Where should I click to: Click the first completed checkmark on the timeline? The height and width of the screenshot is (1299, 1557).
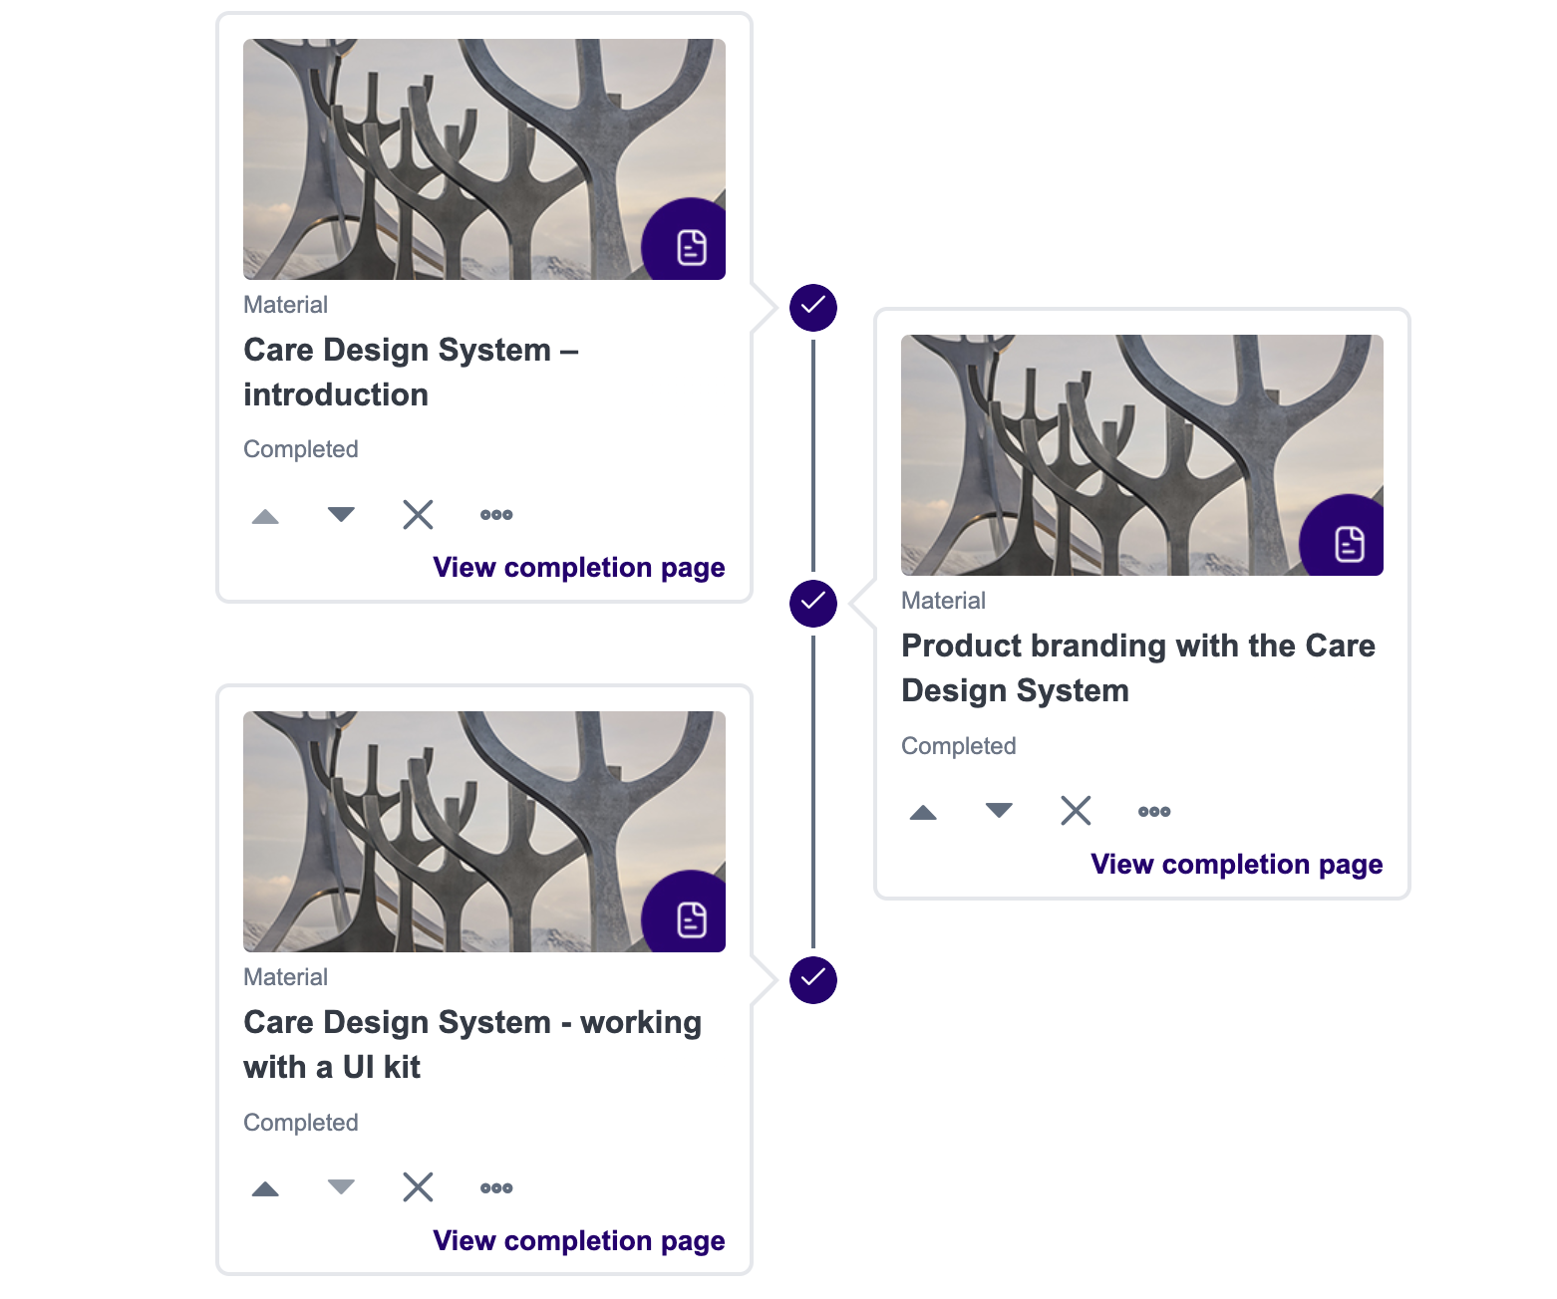tap(813, 307)
